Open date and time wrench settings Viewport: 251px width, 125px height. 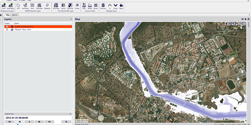coord(67,122)
